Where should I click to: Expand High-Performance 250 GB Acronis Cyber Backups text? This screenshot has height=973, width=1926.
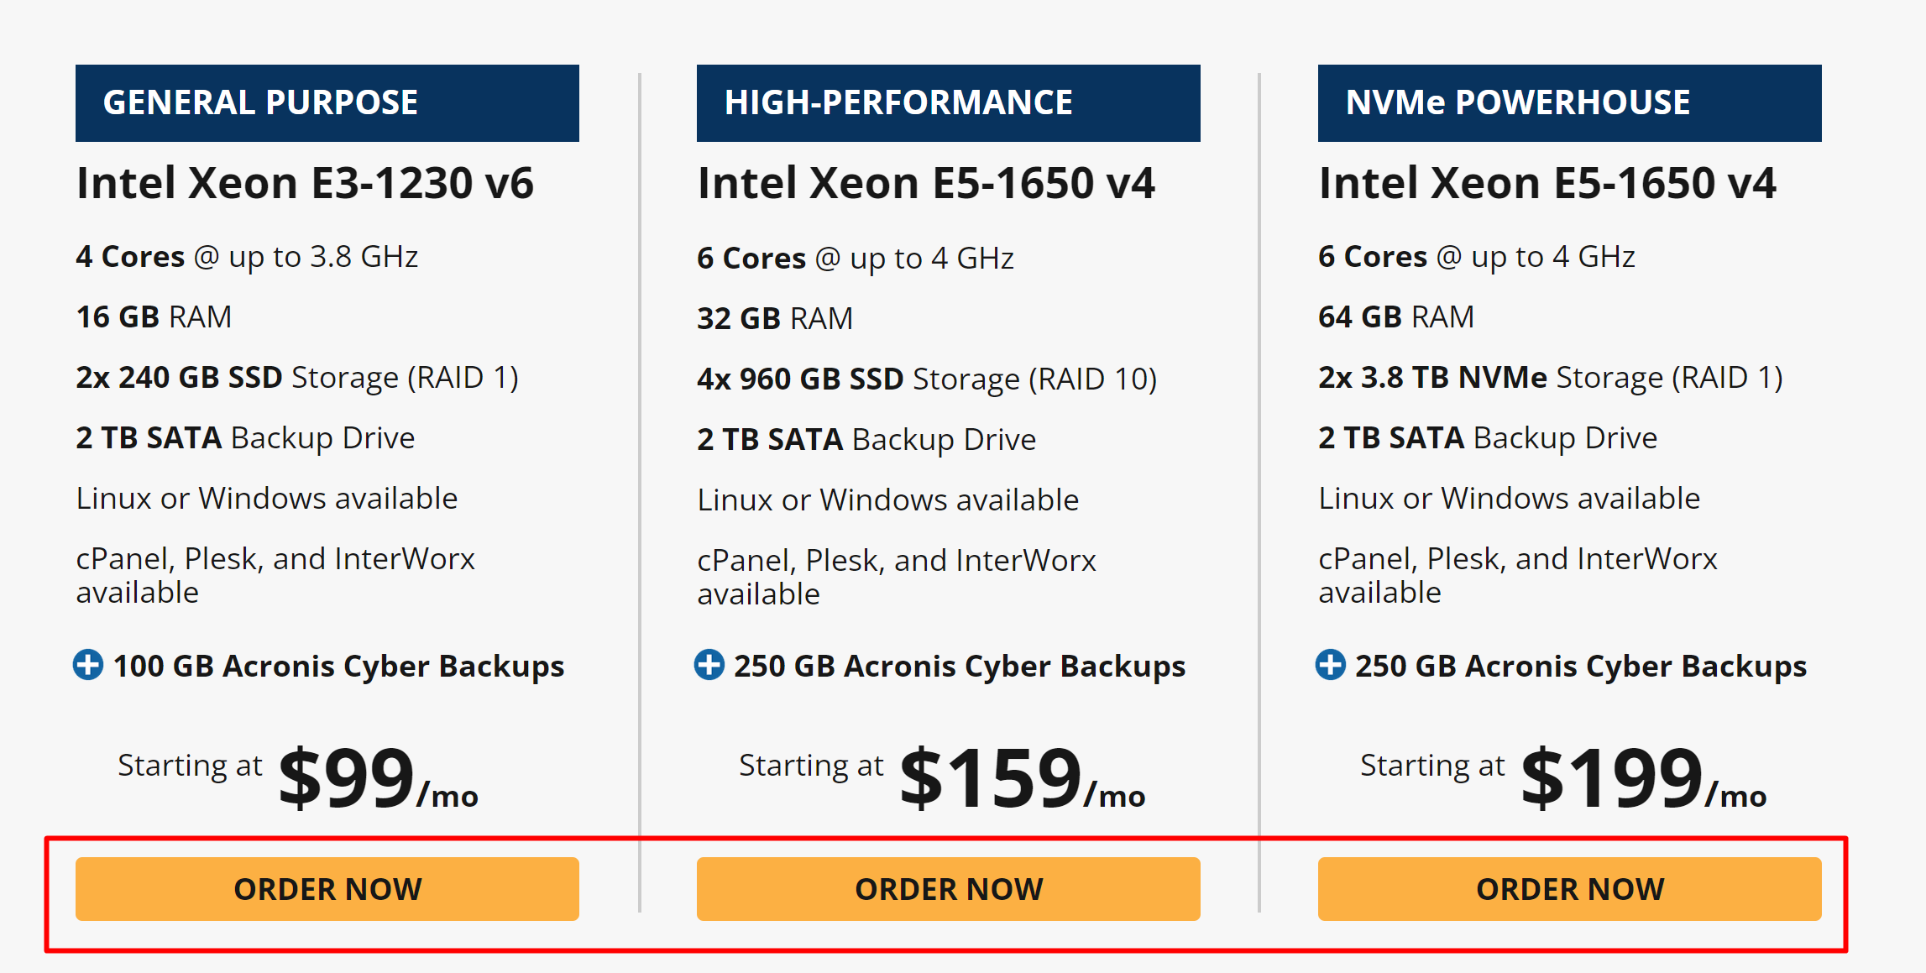[x=960, y=667]
